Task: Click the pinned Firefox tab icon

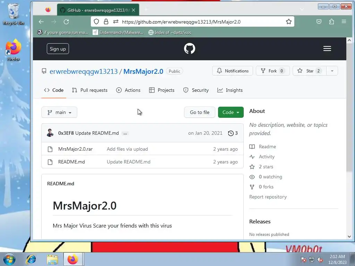Action: click(48, 10)
